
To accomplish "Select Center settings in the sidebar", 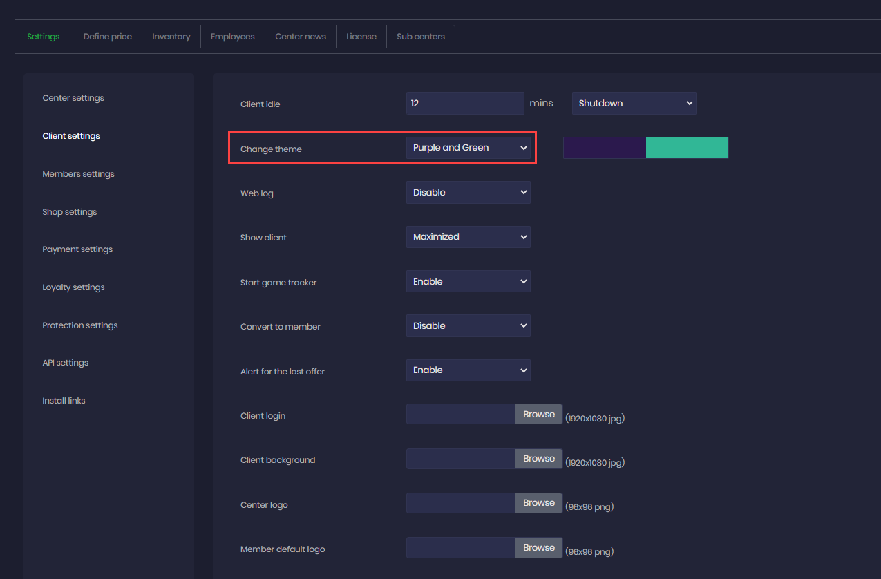I will coord(73,98).
